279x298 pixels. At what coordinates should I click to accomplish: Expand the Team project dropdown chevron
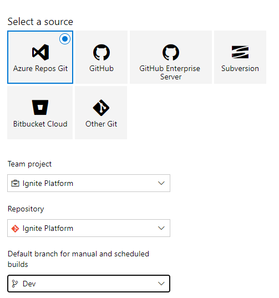tap(161, 183)
